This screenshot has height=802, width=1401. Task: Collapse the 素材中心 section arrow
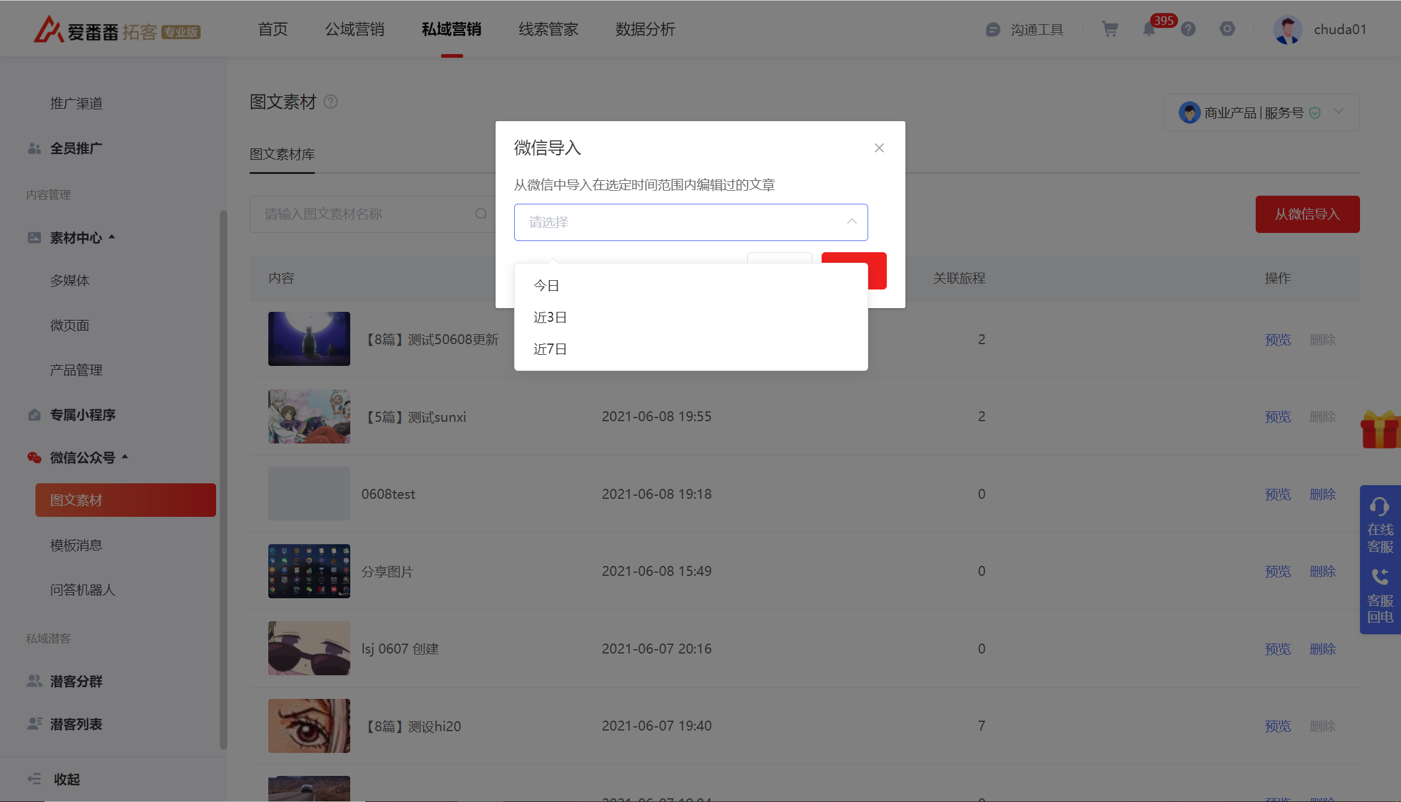click(x=112, y=237)
